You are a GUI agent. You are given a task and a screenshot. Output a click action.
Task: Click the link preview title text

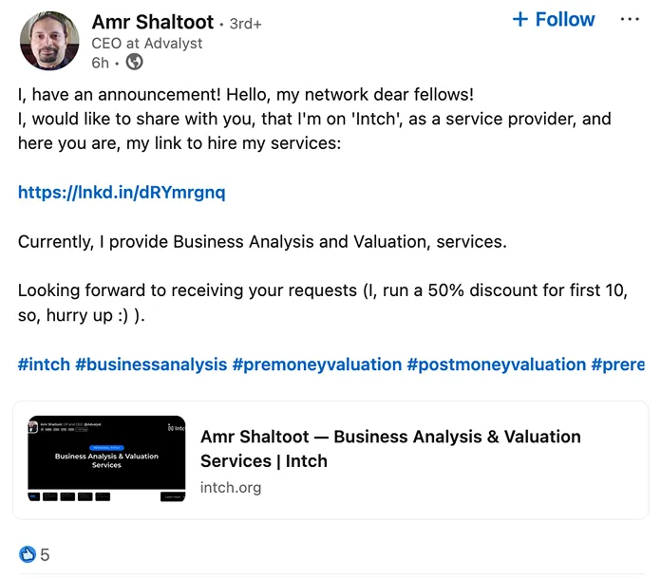[390, 448]
